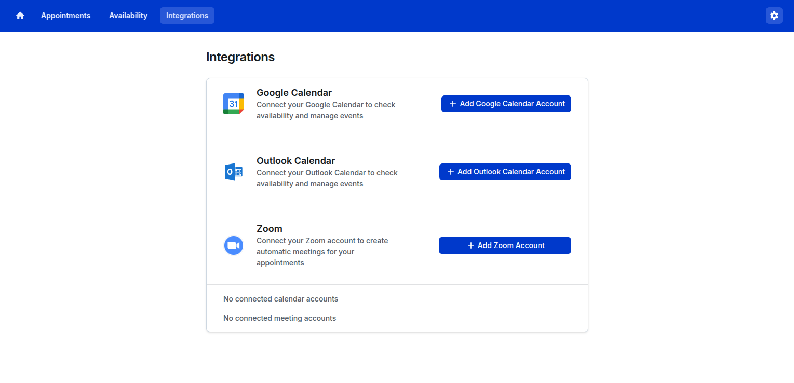Screen dimensions: 794x383
Task: Open the Appointments tab
Action: tap(66, 16)
